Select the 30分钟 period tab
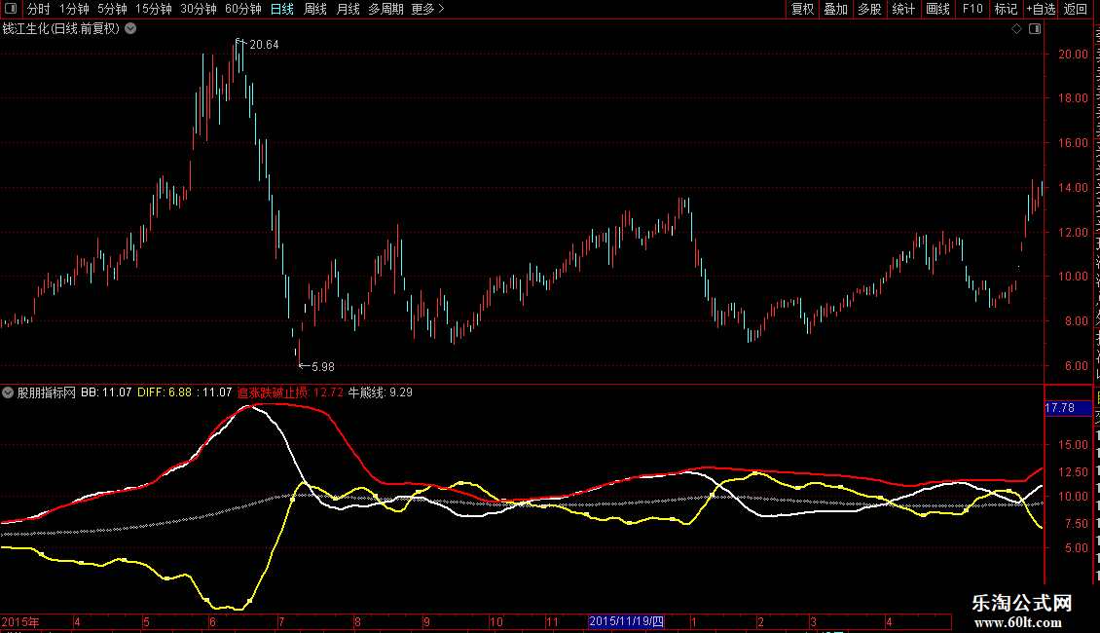This screenshot has width=1100, height=633. point(199,9)
